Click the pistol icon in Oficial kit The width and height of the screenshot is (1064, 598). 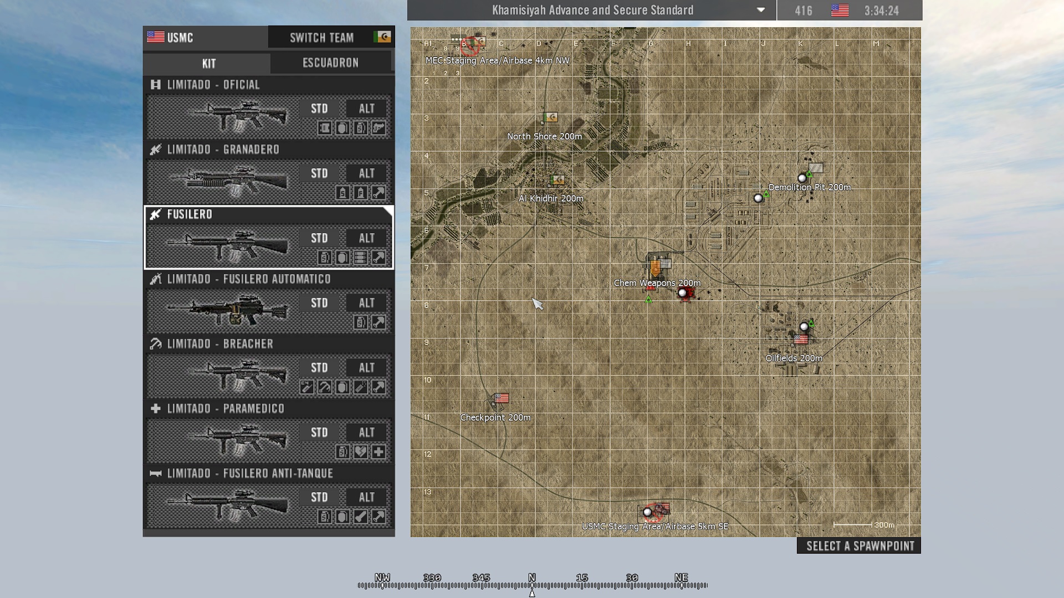coord(378,128)
